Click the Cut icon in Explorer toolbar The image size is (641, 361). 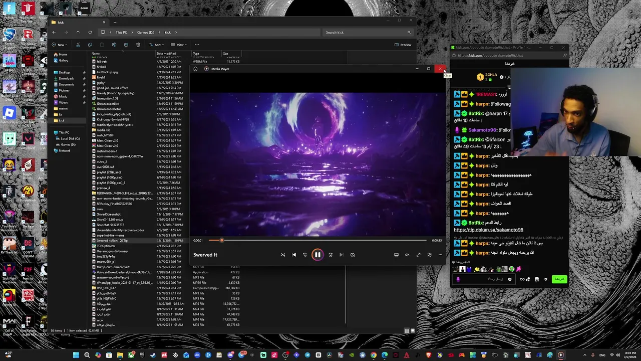(78, 45)
